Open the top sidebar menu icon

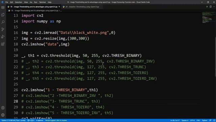point(3,7)
